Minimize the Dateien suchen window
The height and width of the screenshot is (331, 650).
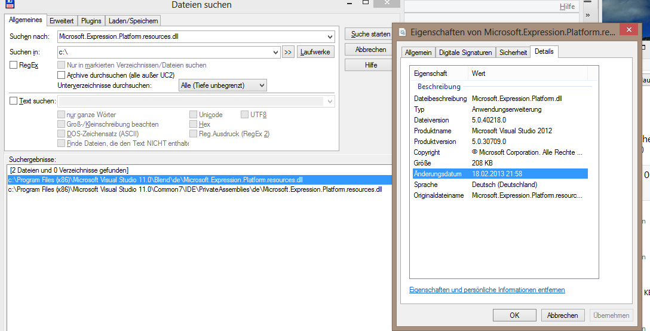(x=350, y=4)
